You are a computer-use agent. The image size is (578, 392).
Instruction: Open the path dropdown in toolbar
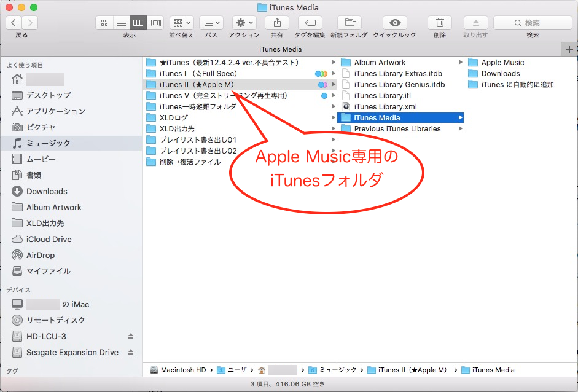click(211, 23)
